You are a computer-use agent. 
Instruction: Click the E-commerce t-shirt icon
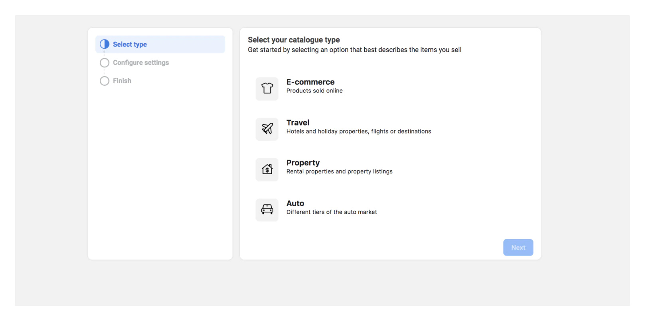(267, 89)
